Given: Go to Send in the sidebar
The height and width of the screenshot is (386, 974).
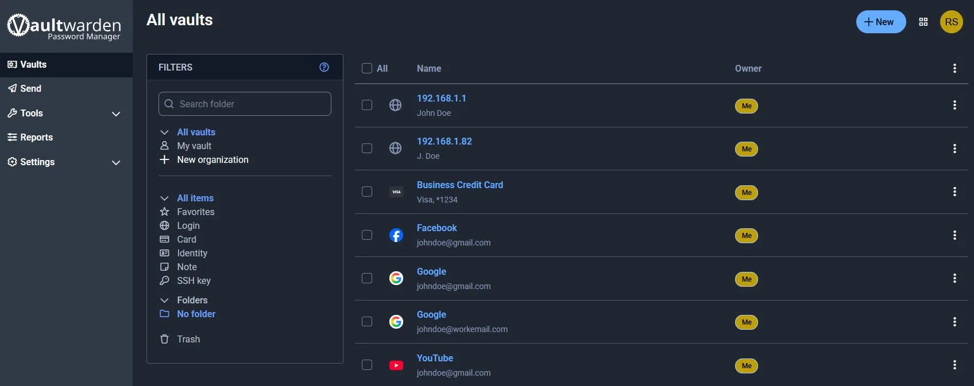Looking at the screenshot, I should pos(30,88).
